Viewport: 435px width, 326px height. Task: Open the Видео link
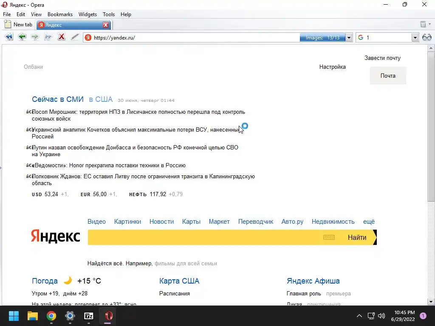[x=96, y=222]
